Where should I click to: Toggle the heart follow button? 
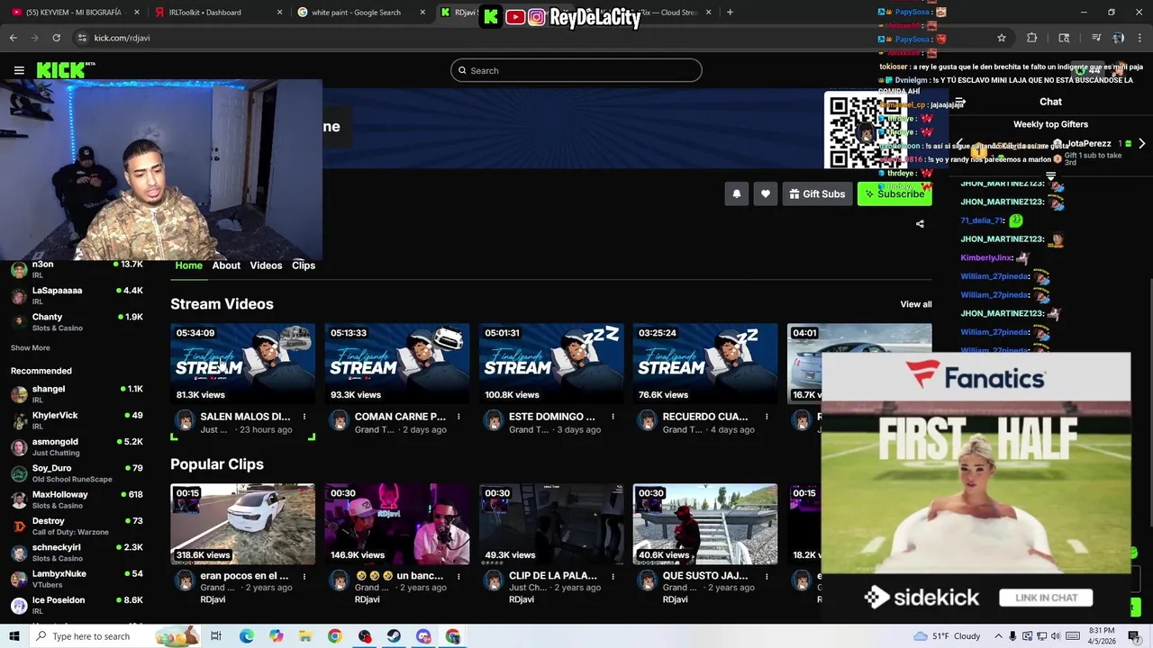coord(765,193)
